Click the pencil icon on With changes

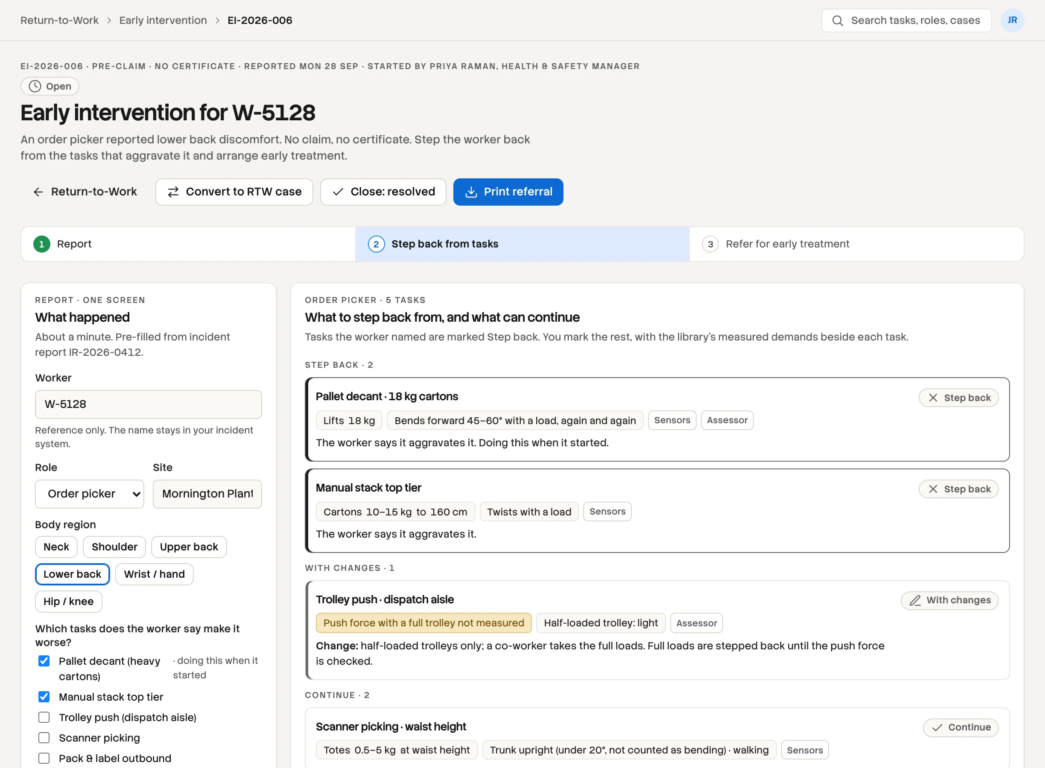point(915,601)
